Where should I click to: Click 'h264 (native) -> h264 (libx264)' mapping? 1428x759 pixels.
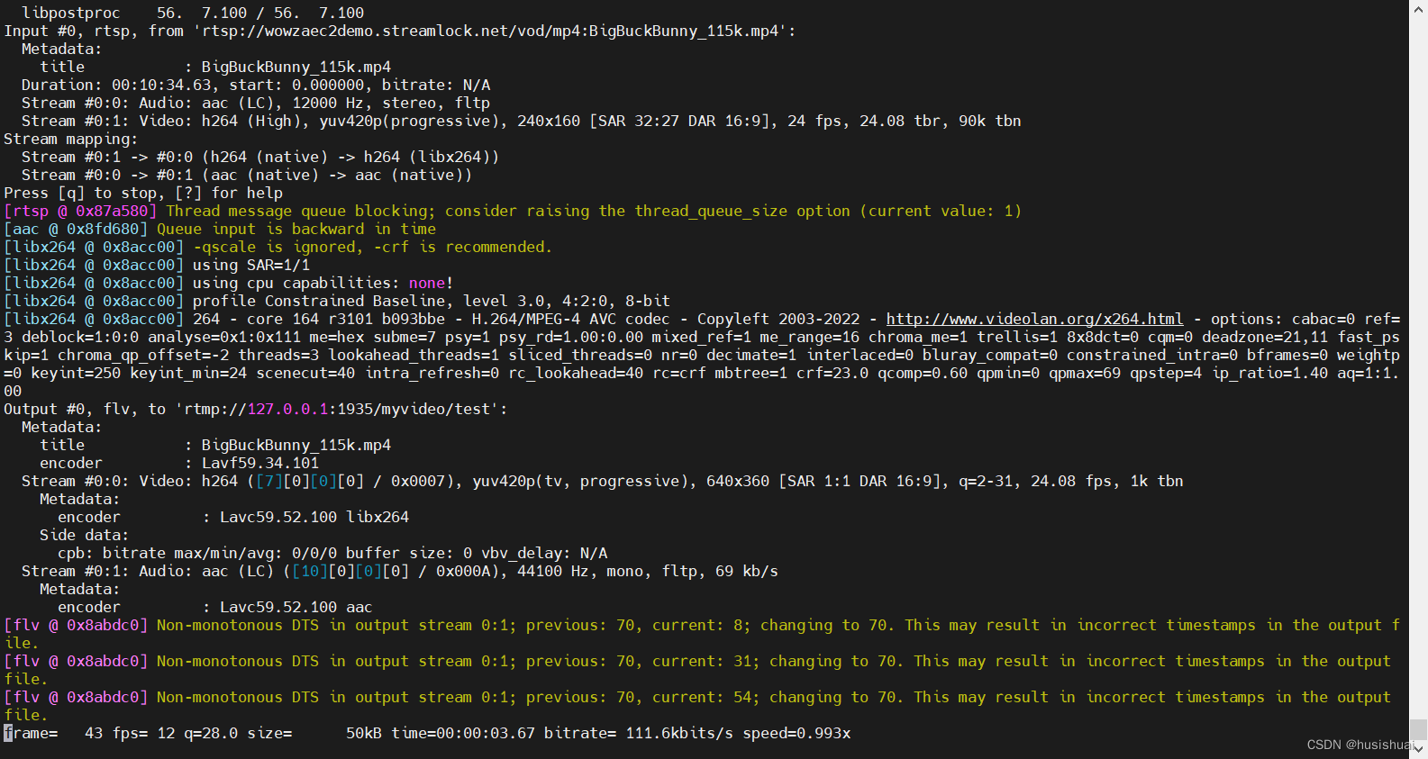click(350, 157)
